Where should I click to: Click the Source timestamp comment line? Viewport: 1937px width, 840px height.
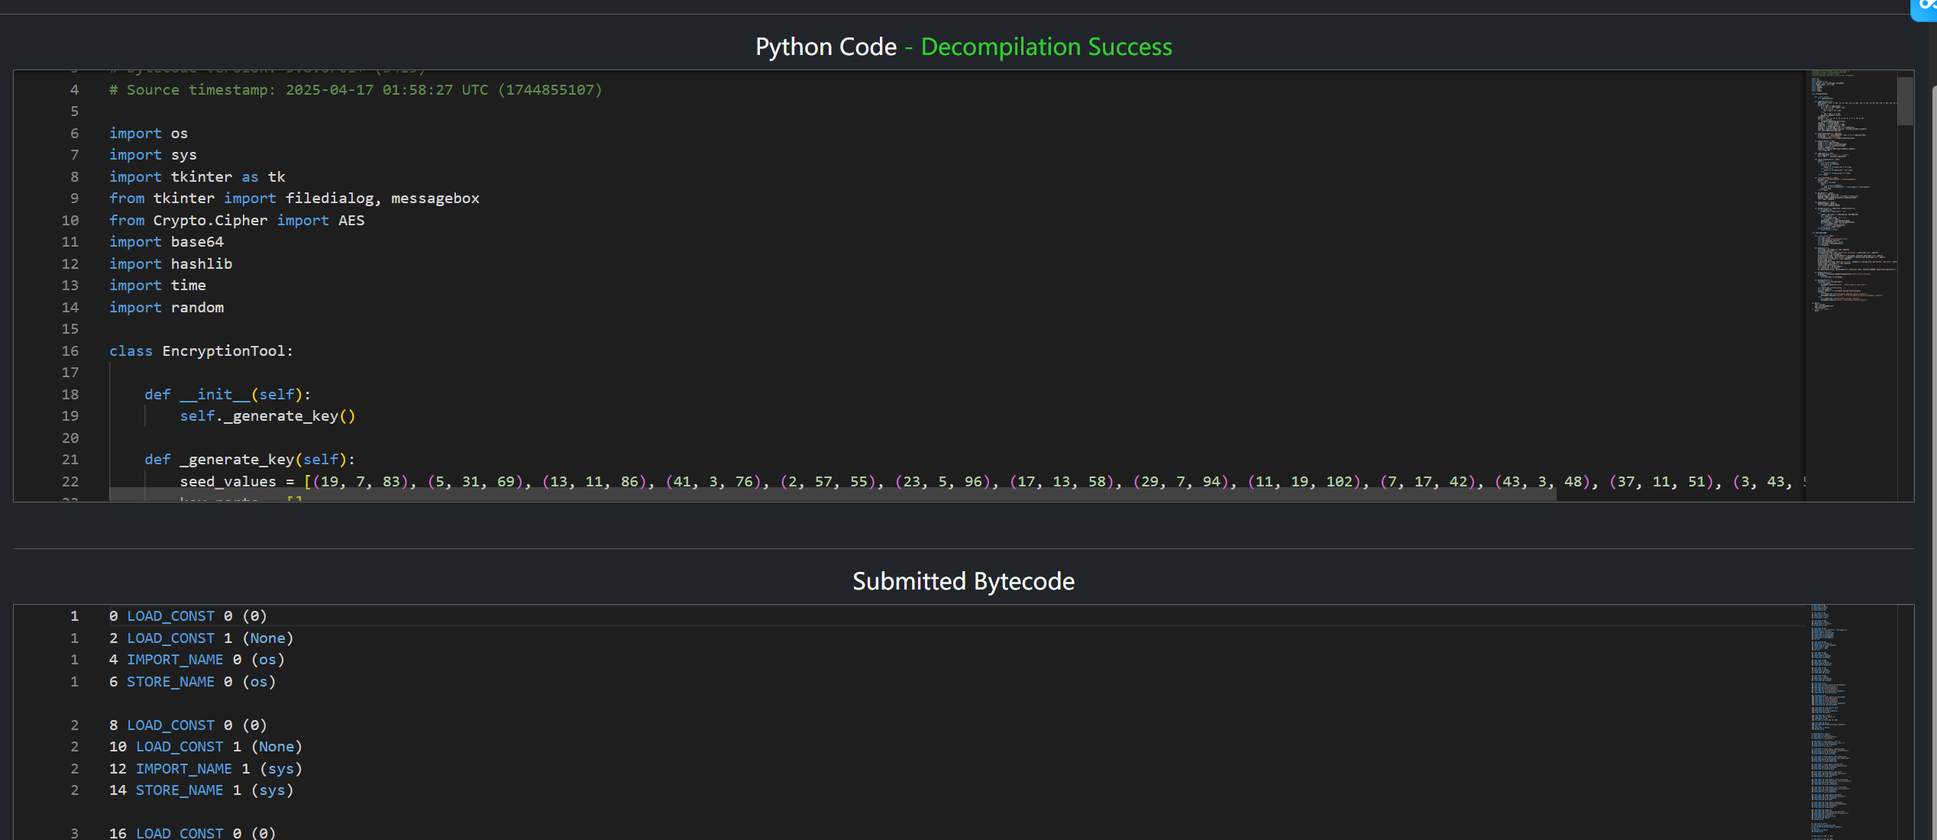coord(355,90)
